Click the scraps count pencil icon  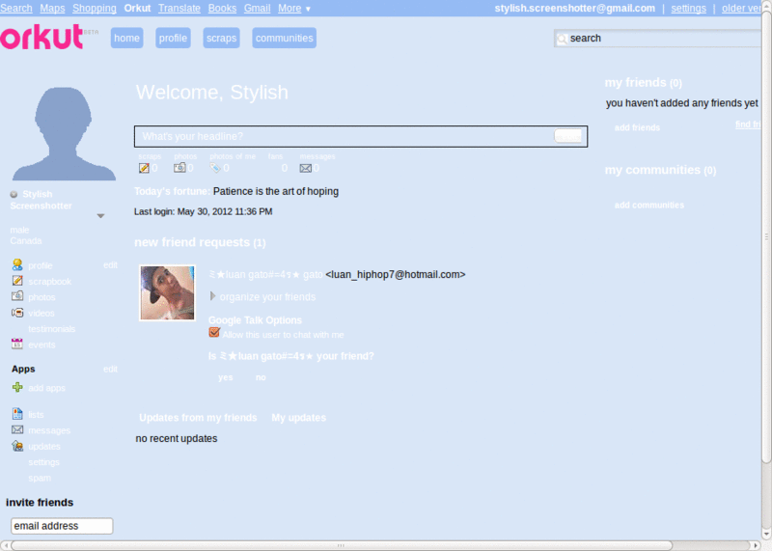[144, 169]
